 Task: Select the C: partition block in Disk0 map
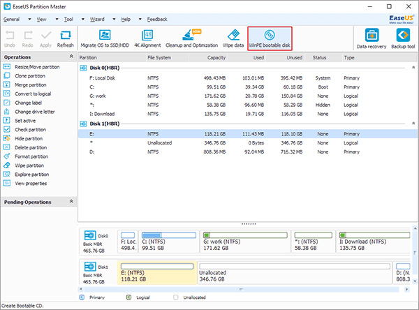pyautogui.click(x=168, y=242)
